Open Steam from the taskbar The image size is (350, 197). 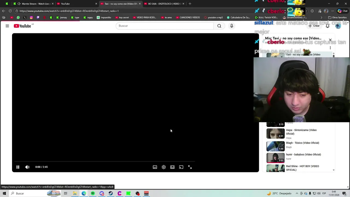(x=110, y=193)
